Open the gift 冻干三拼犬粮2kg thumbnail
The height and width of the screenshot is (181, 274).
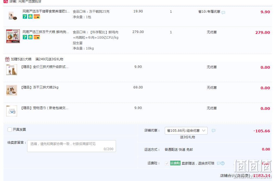click(12, 90)
